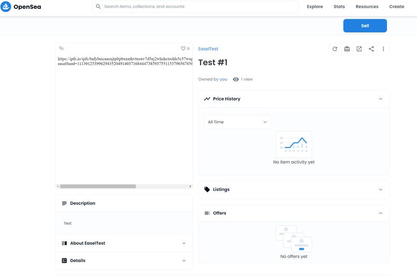Viewport: 417px width, 276px height.
Task: Click the 'Test #1' item title
Action: 213,62
